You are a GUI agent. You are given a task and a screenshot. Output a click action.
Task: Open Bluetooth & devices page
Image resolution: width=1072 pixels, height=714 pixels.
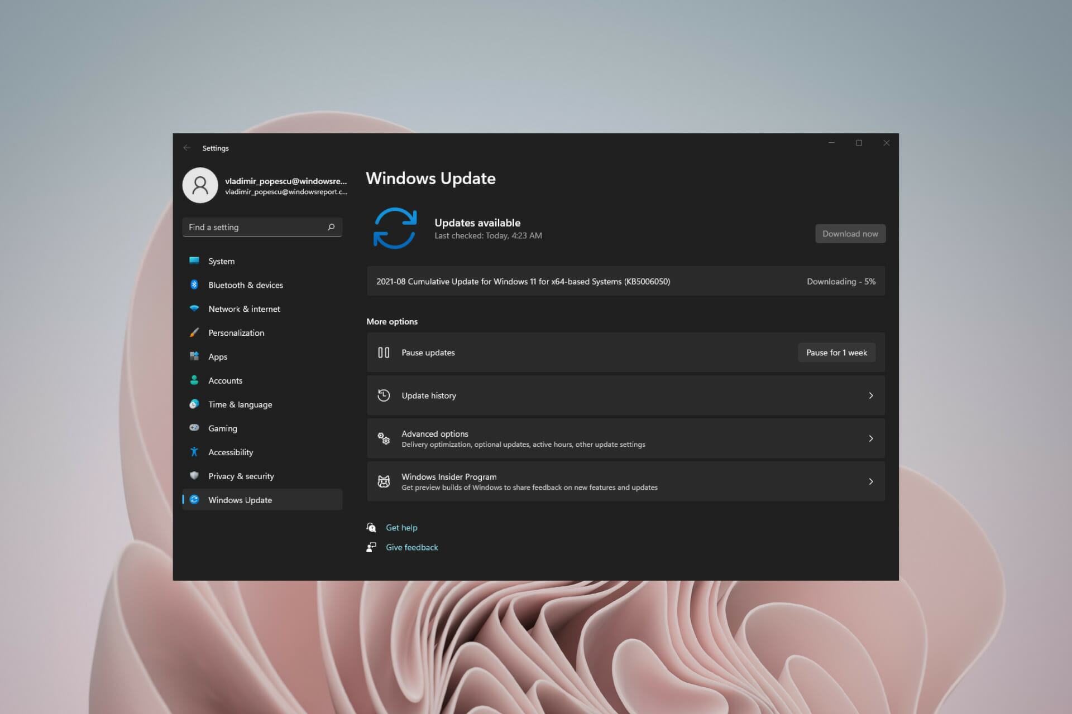tap(262, 285)
